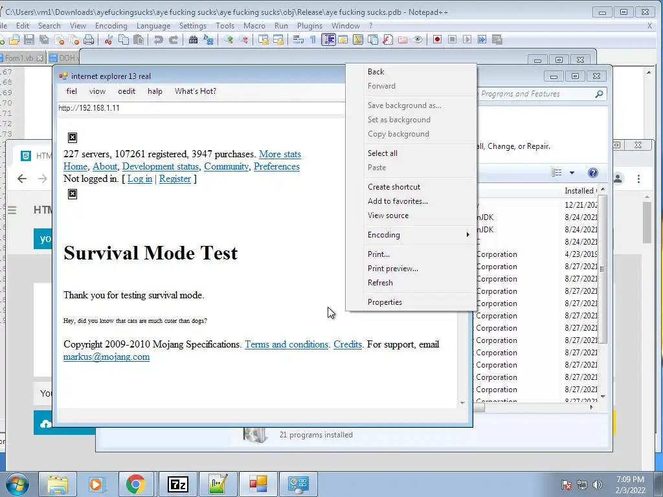Open the view options dropdown in Programs and Features
The height and width of the screenshot is (497, 663).
[x=572, y=173]
